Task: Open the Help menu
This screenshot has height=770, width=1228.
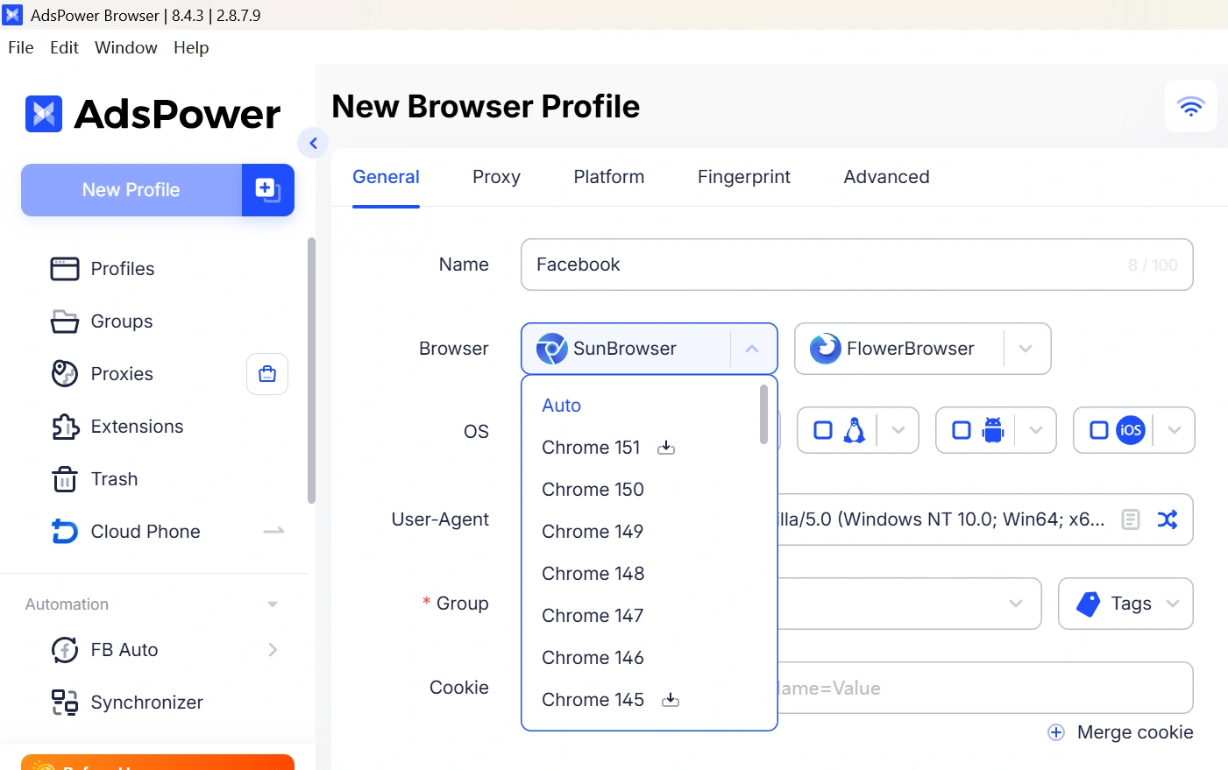Action: [x=191, y=47]
